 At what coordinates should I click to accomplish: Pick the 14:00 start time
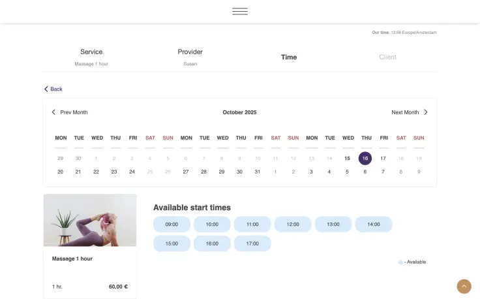click(373, 224)
